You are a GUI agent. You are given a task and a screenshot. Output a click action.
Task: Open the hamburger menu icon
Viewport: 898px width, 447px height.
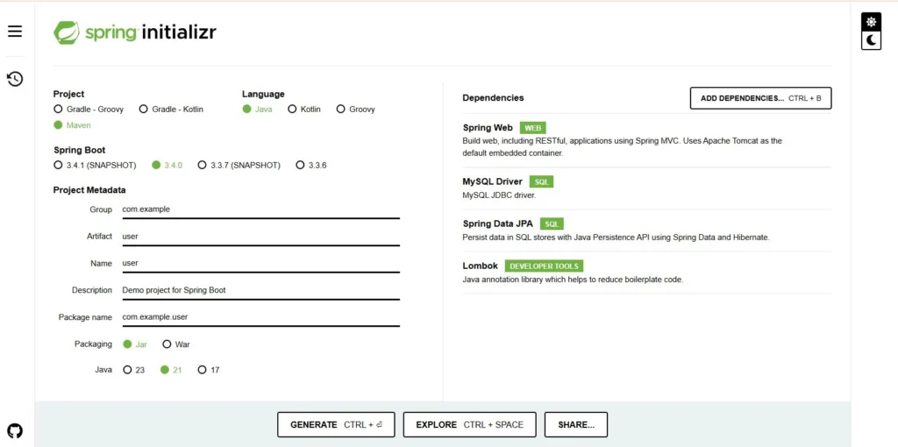pos(15,32)
